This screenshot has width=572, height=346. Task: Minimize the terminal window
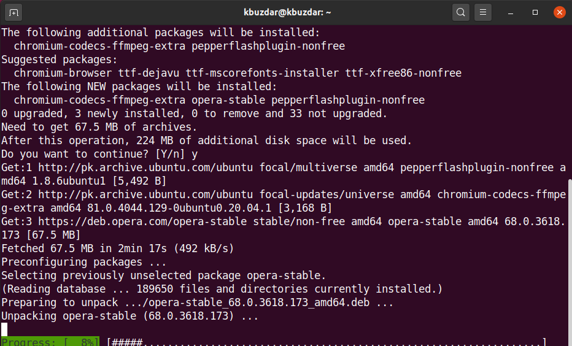point(511,13)
